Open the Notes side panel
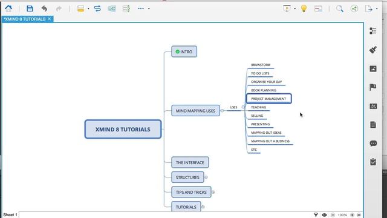 tap(373, 125)
